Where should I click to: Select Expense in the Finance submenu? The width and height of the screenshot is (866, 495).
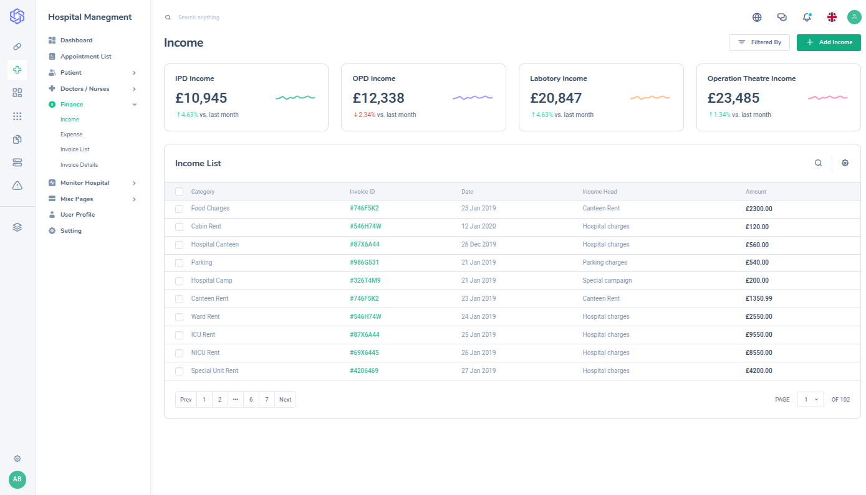(71, 134)
